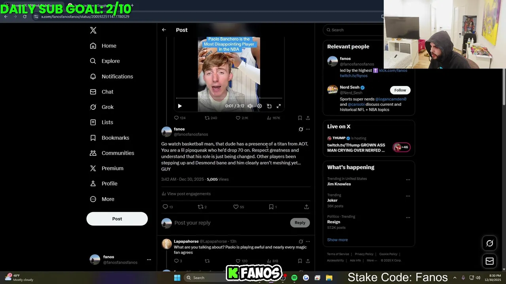Image resolution: width=506 pixels, height=284 pixels.
Task: Open File Explorer from taskbar
Action: click(329, 278)
